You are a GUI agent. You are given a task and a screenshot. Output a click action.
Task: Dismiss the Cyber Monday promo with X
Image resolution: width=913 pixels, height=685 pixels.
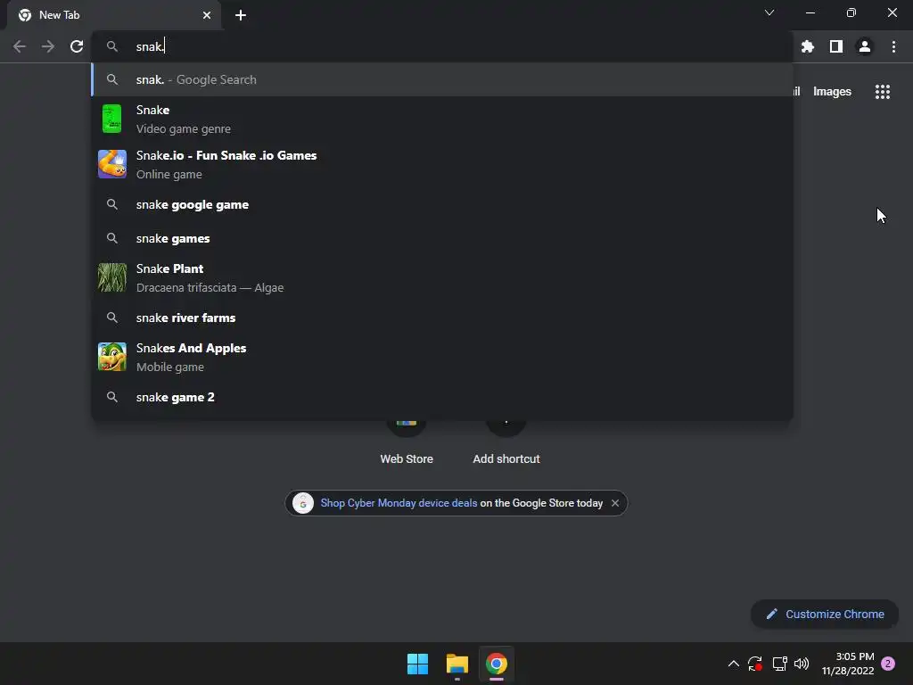[x=615, y=503]
